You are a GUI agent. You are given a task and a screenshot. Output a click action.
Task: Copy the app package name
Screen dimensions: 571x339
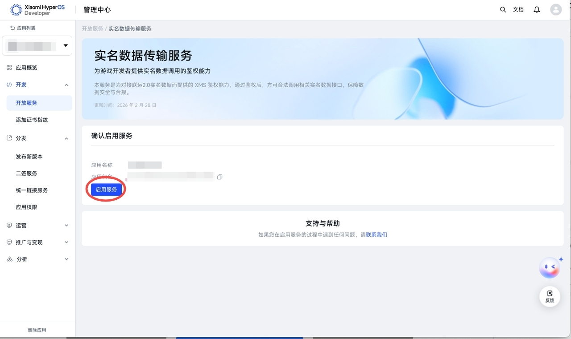(219, 177)
